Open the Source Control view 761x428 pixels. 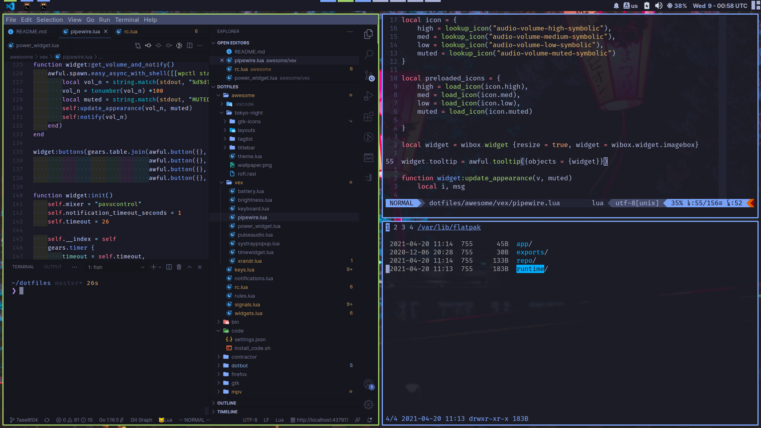click(369, 75)
